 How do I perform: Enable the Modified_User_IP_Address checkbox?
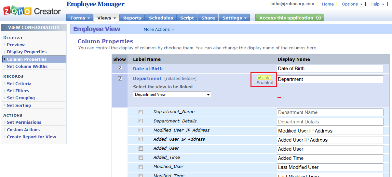141,130
